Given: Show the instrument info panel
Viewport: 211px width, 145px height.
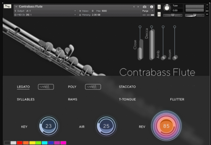Looking at the screenshot, I should (x=152, y=7).
